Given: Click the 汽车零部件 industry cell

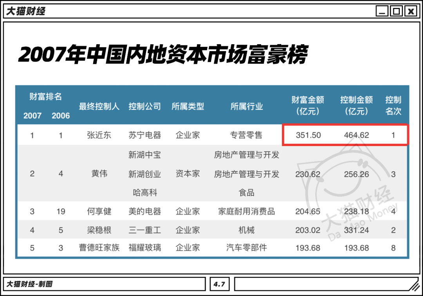Looking at the screenshot, I should pos(246,248).
